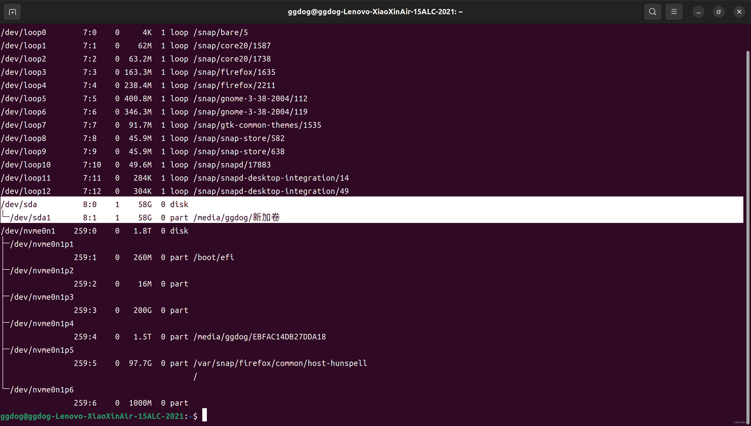Image resolution: width=751 pixels, height=426 pixels.
Task: Minimize the terminal window
Action: click(698, 12)
